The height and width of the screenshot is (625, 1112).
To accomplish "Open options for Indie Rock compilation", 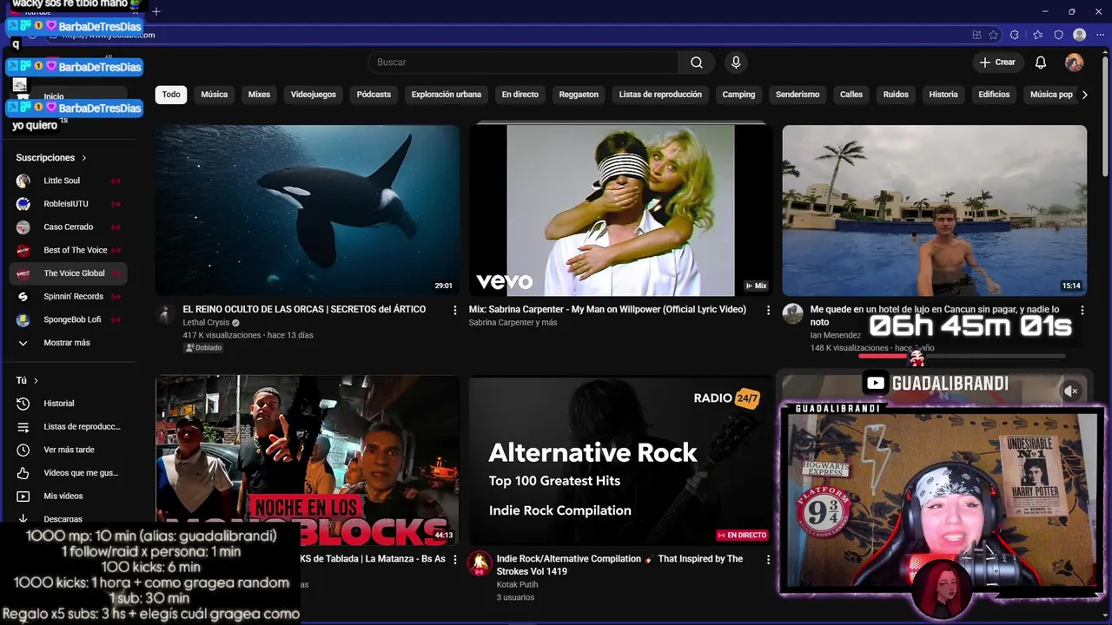I will pos(768,560).
